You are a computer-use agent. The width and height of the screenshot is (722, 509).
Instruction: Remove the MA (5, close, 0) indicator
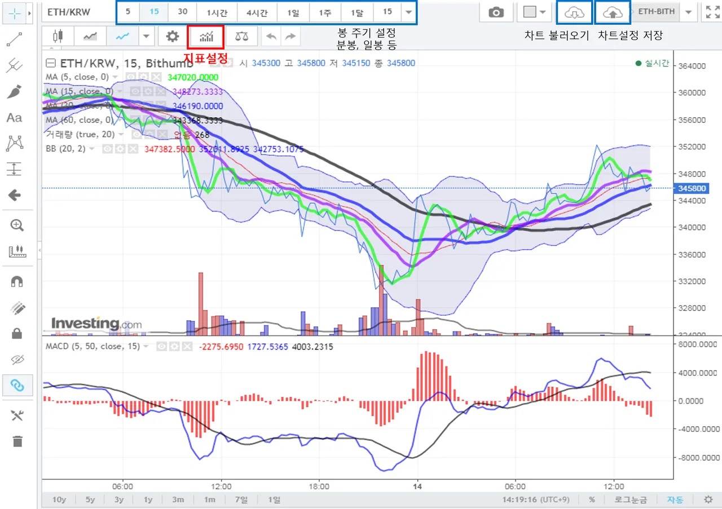pos(156,77)
